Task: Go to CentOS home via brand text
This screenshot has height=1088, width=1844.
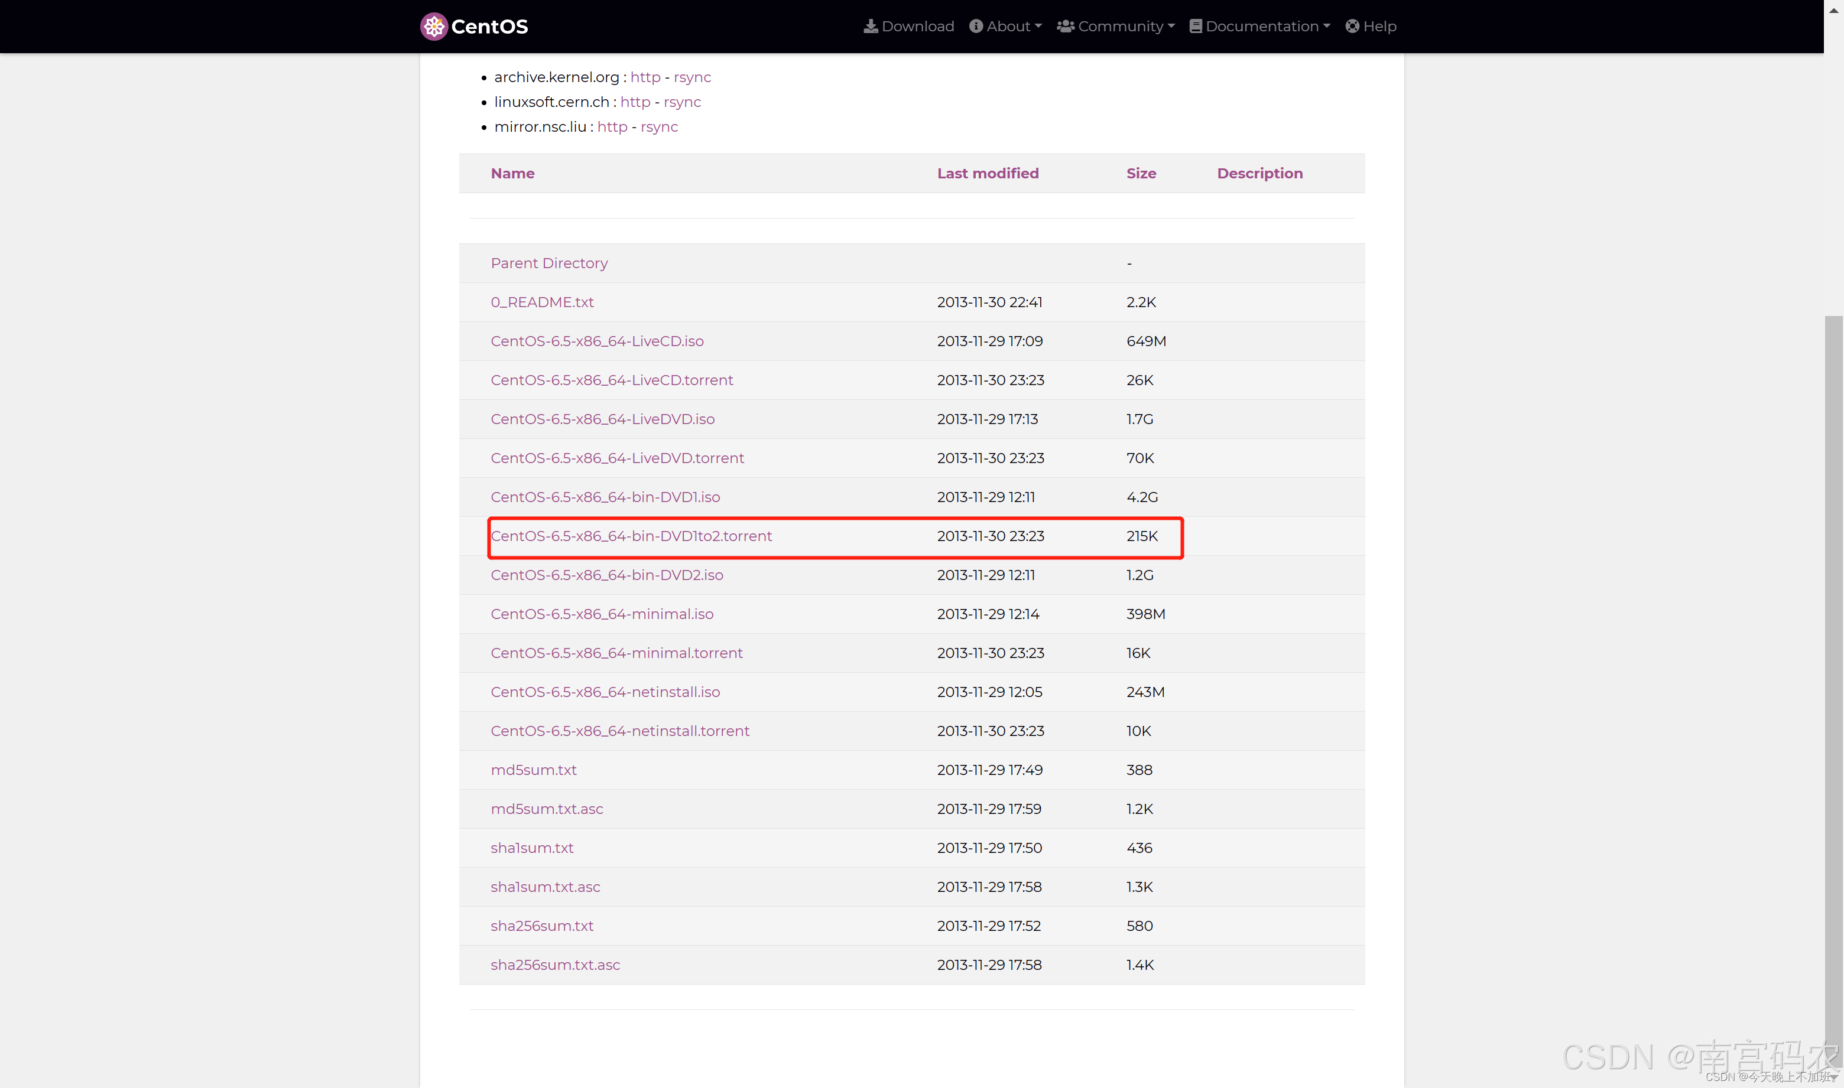Action: [x=489, y=27]
